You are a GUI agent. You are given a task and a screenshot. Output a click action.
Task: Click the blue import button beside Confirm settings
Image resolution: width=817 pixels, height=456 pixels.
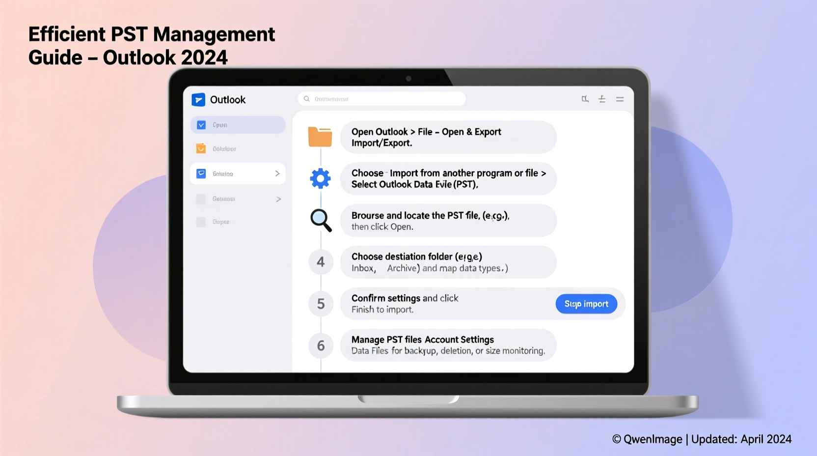586,304
